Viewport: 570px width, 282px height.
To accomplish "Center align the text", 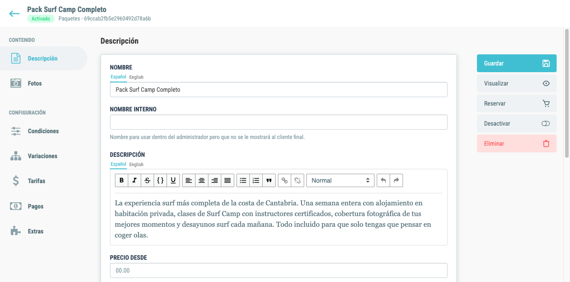I will (x=202, y=180).
